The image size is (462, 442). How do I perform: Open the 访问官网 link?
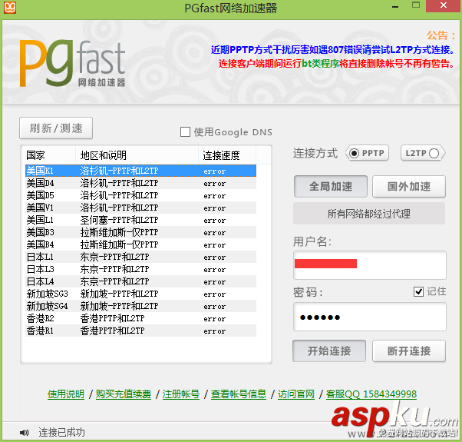[296, 394]
